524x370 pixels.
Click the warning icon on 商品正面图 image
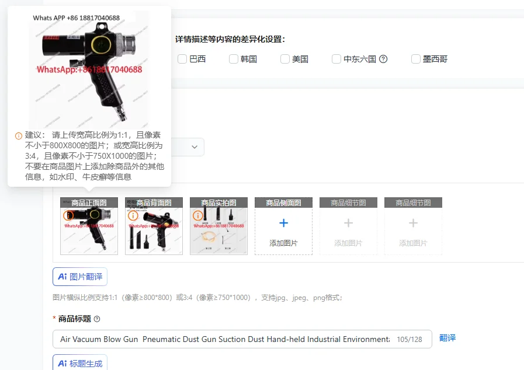click(x=68, y=215)
